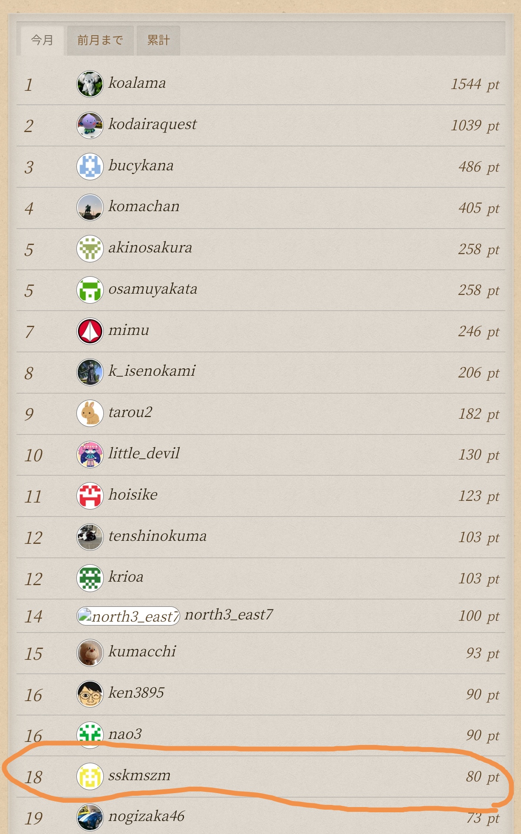This screenshot has height=834, width=521.
Task: Open nogizaka46's car avatar
Action: pos(90,817)
